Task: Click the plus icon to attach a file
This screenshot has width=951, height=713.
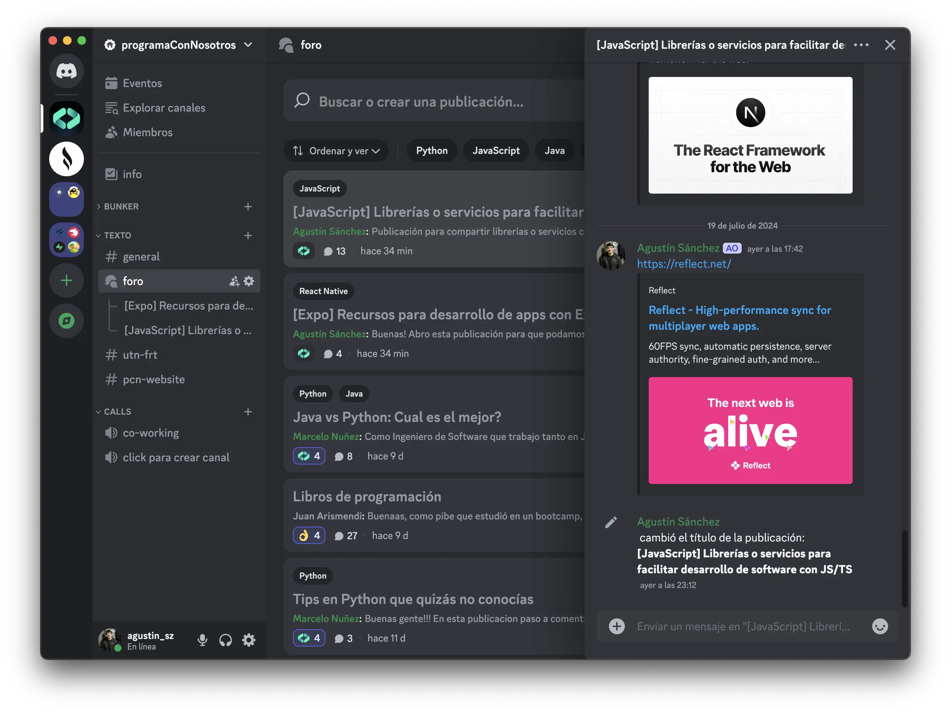Action: tap(617, 626)
